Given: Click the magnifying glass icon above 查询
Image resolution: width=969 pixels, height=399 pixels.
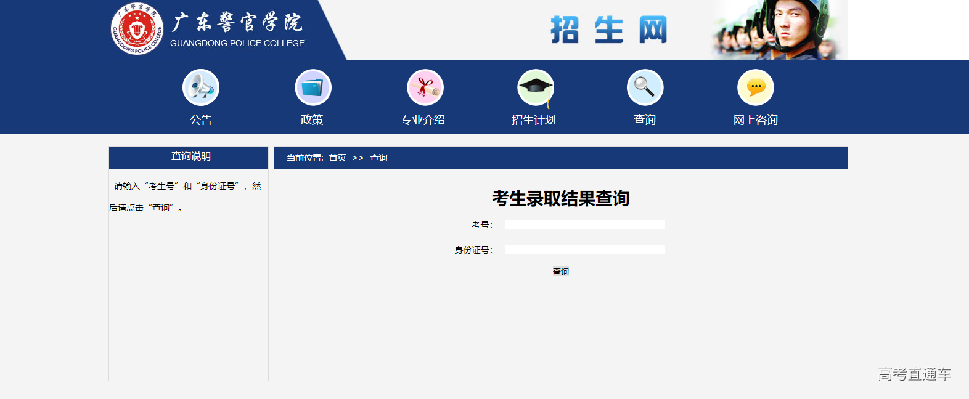Looking at the screenshot, I should [645, 87].
